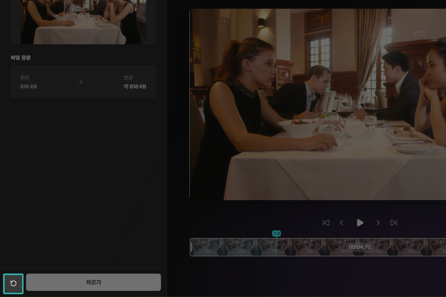This screenshot has height=297, width=446.
Task: Click the left trim handle on timeline
Action: [x=191, y=247]
